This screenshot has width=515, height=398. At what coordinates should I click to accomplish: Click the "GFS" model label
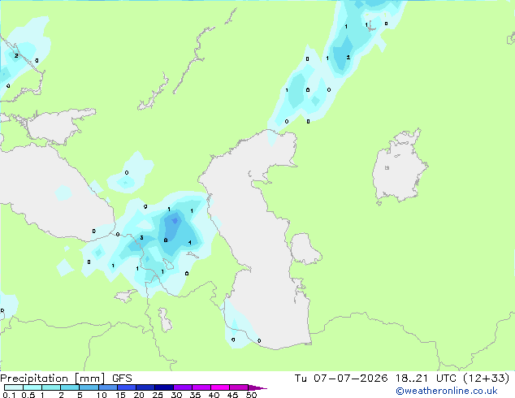pyautogui.click(x=122, y=379)
